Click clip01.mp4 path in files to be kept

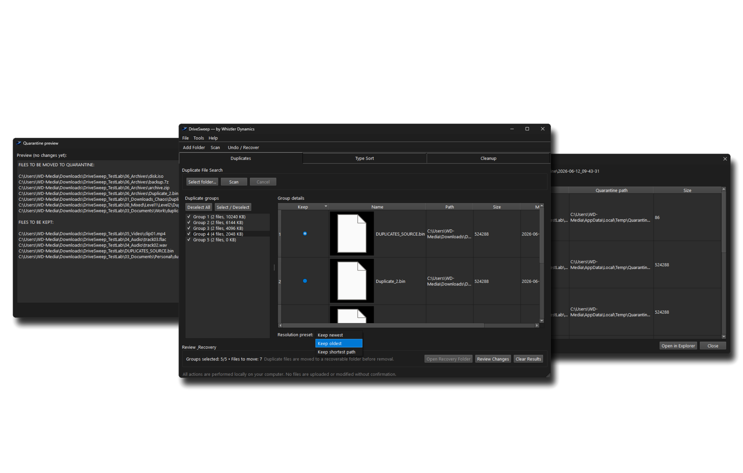[92, 233]
